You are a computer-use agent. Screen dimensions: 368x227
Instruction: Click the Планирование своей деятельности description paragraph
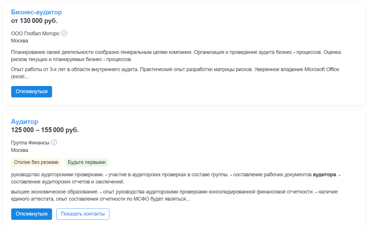(176, 56)
